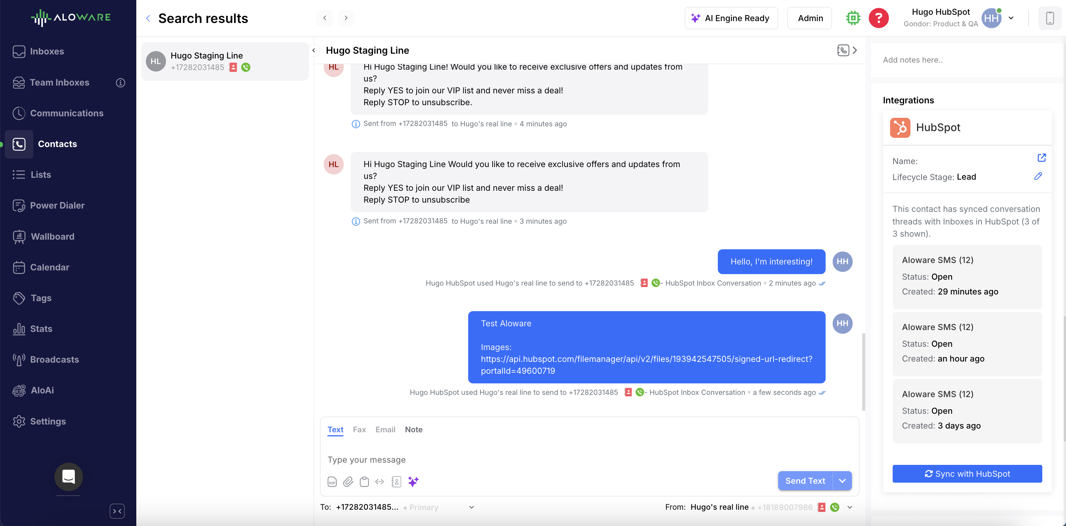
Task: Collapse contact list panel chevron
Action: pos(314,50)
